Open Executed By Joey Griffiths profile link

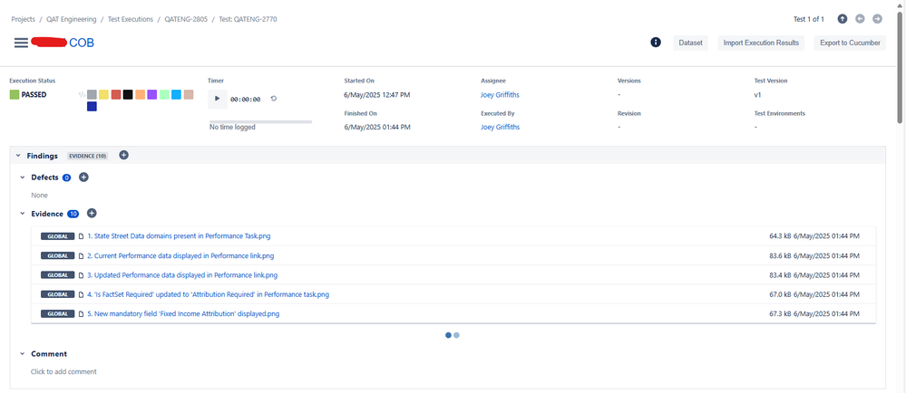tap(500, 127)
